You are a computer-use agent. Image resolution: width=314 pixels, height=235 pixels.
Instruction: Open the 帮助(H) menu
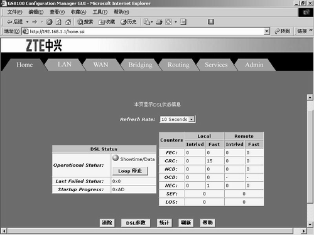pyautogui.click(x=121, y=12)
